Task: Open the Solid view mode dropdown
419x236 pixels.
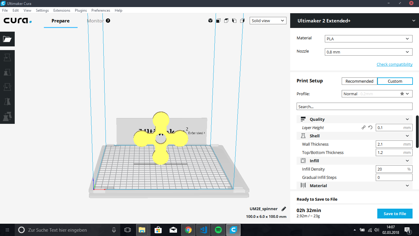Action: tap(268, 21)
